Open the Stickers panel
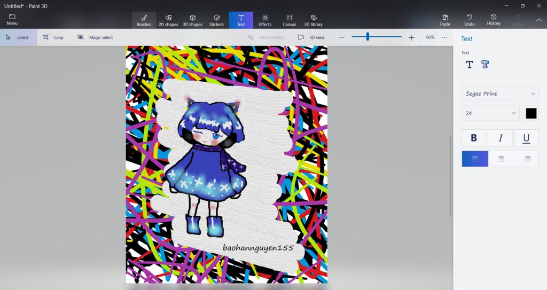The image size is (547, 290). click(x=216, y=20)
